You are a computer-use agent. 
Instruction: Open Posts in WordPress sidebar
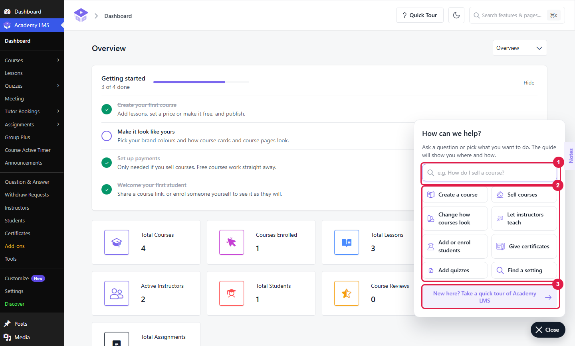(x=32, y=324)
